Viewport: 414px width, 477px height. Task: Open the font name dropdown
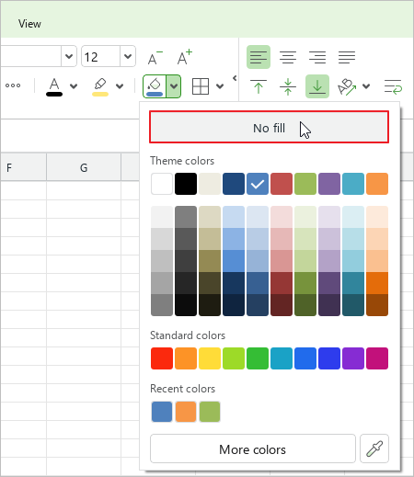tap(69, 56)
